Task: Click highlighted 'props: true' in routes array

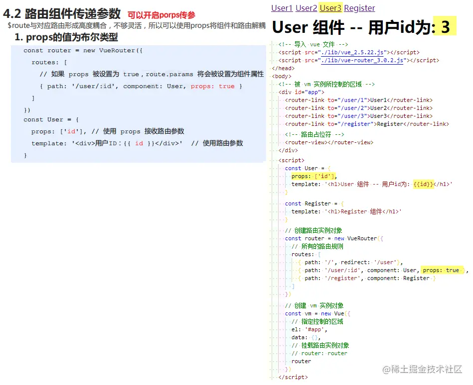Action: (441, 270)
